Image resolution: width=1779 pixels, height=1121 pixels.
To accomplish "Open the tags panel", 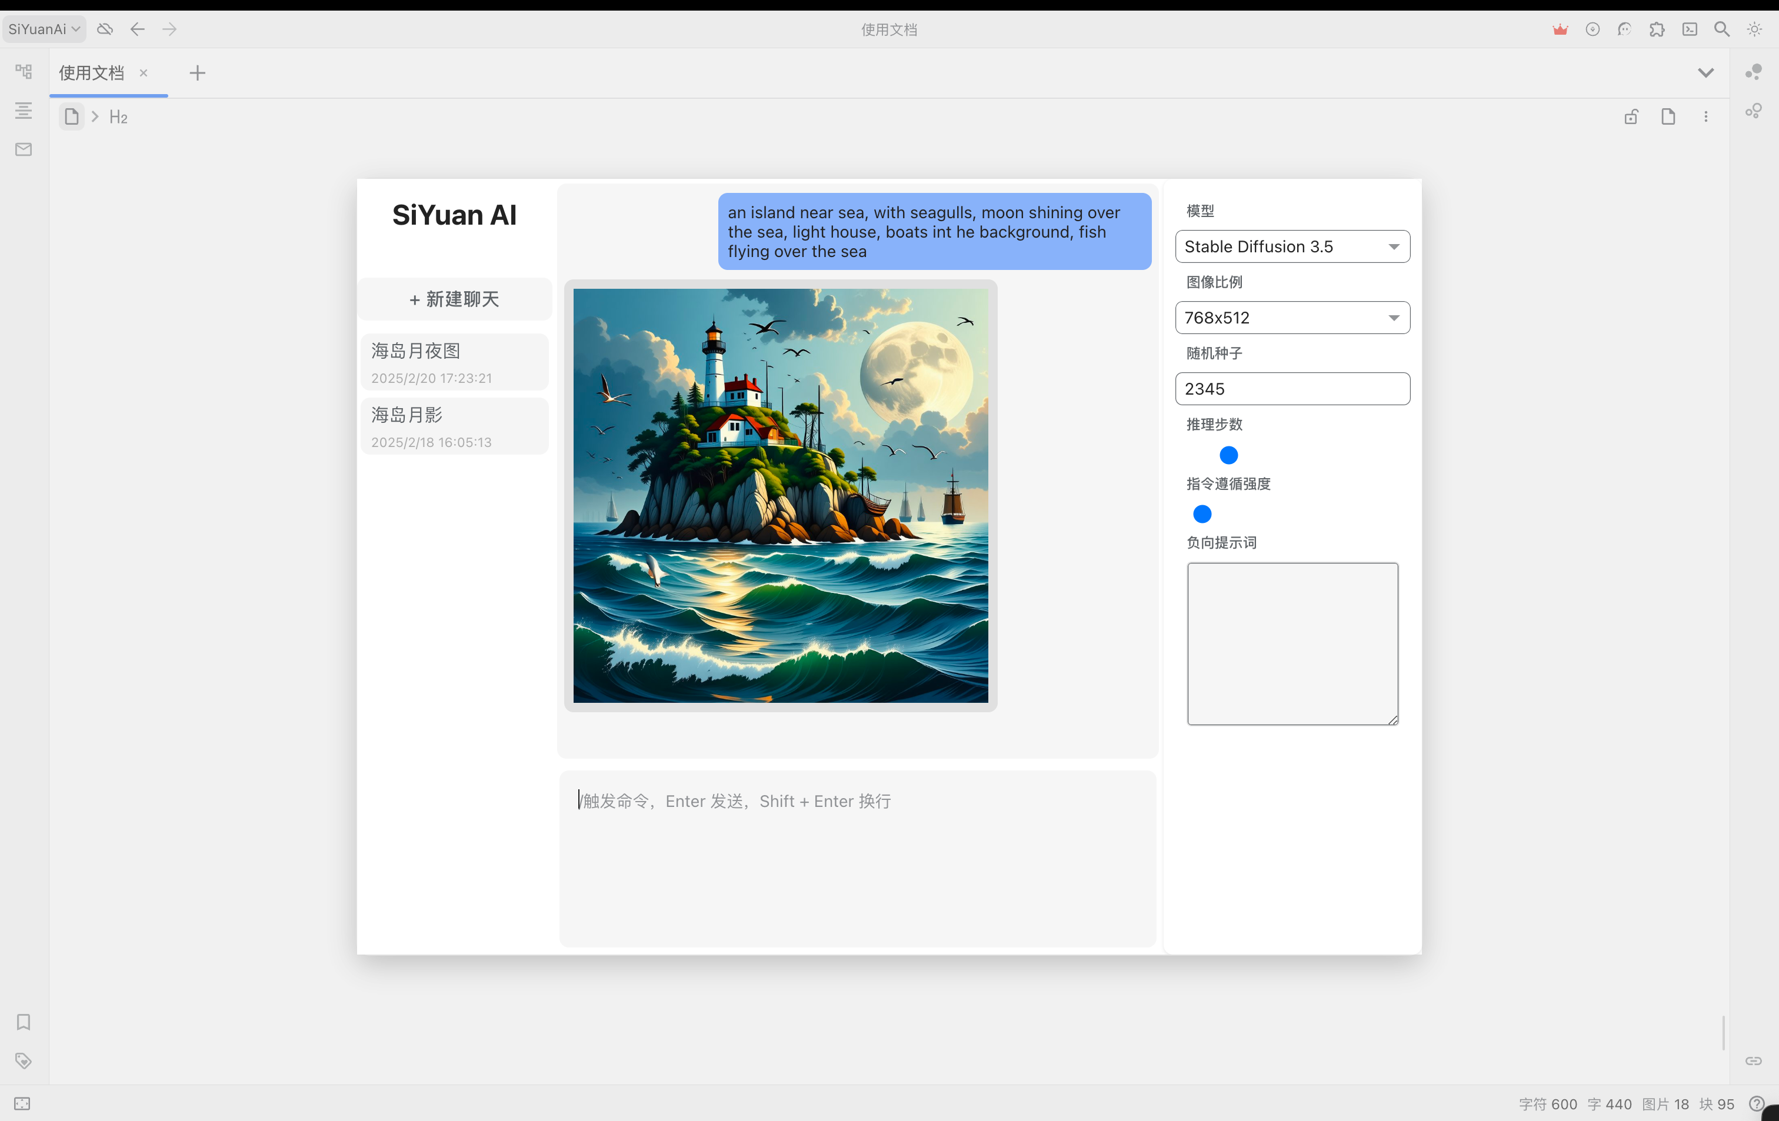I will 23,1060.
